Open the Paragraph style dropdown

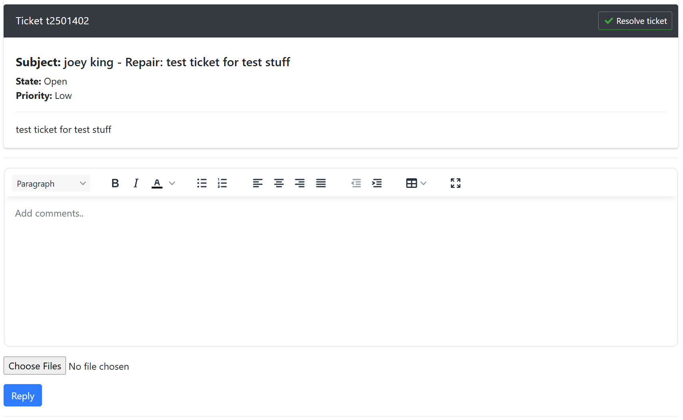tap(51, 183)
